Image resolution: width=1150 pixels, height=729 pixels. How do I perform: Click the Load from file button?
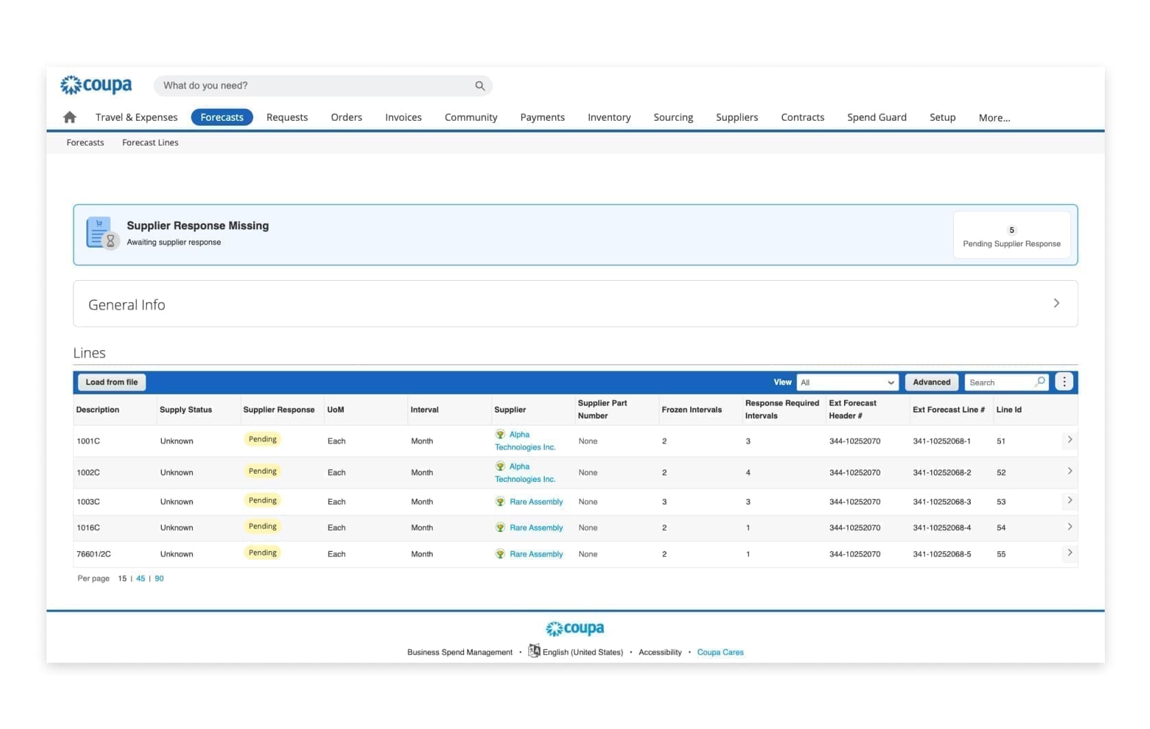tap(111, 382)
